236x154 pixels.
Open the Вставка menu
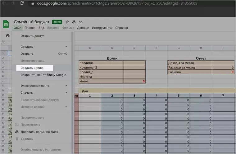pos(53,28)
